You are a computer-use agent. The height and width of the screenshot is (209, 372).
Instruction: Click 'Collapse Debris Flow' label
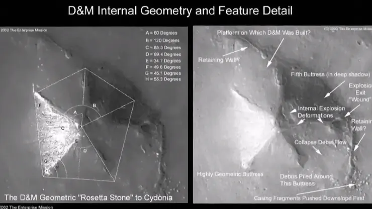point(320,142)
